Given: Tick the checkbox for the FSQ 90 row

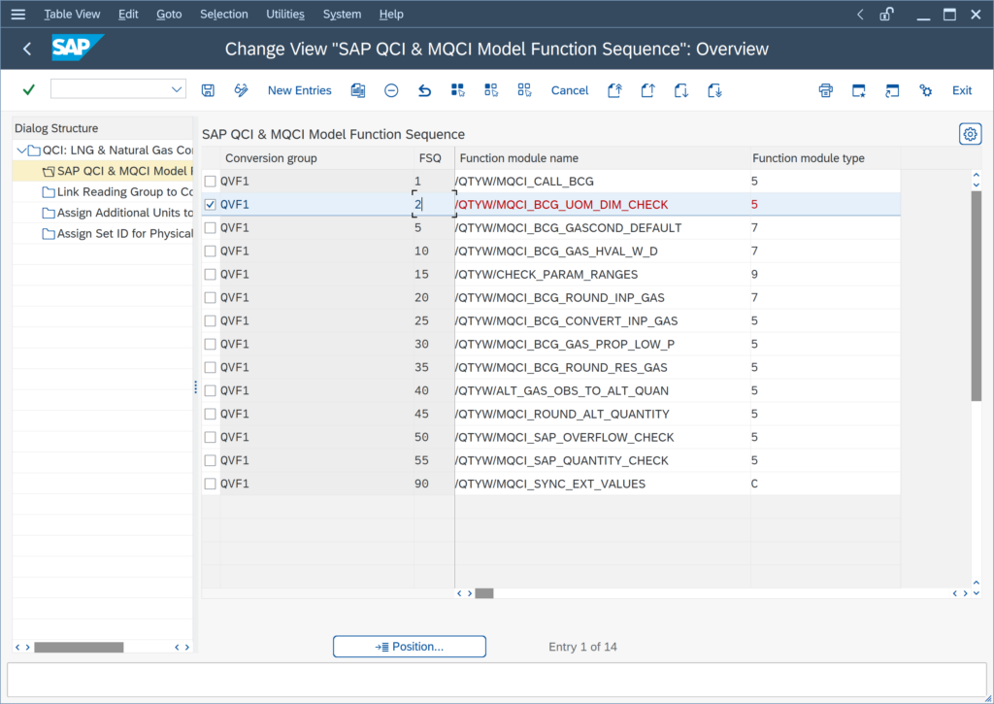Looking at the screenshot, I should (x=211, y=484).
